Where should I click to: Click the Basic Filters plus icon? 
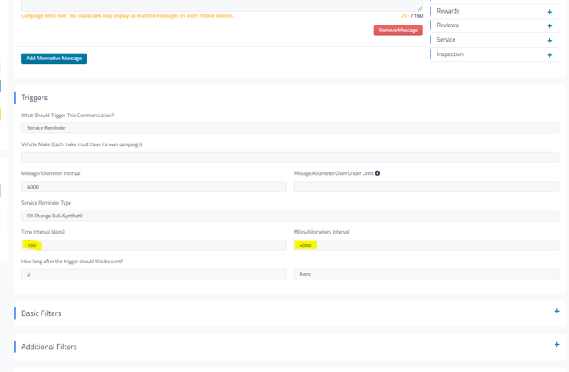[x=556, y=312]
